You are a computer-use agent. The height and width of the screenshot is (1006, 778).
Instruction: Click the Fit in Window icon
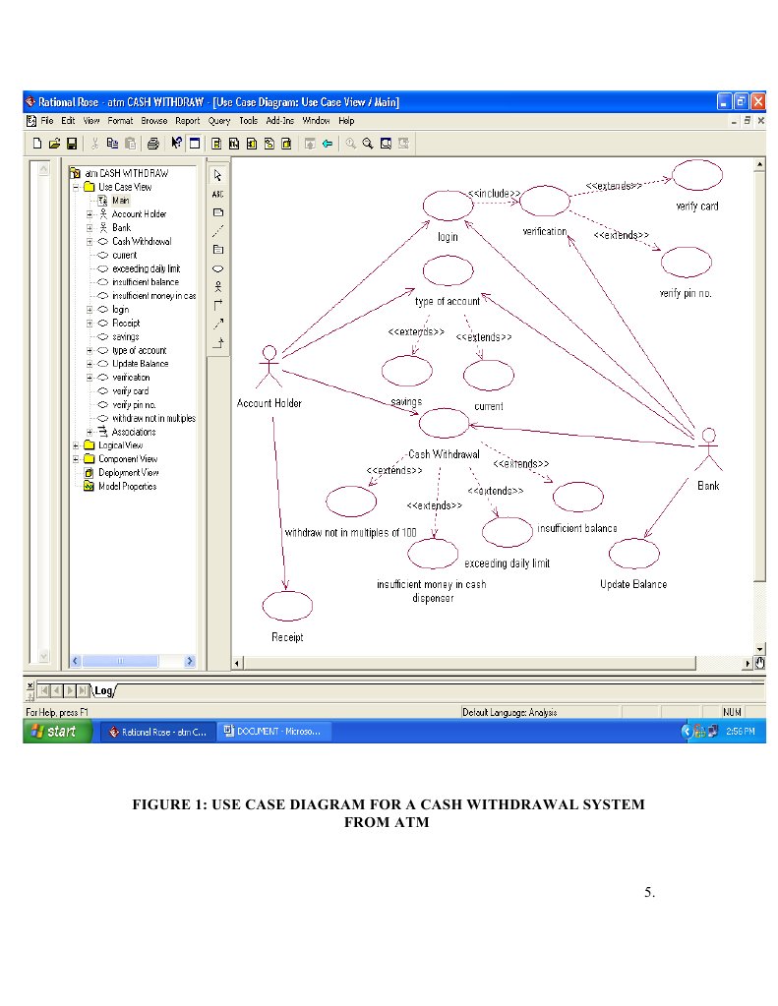point(386,144)
